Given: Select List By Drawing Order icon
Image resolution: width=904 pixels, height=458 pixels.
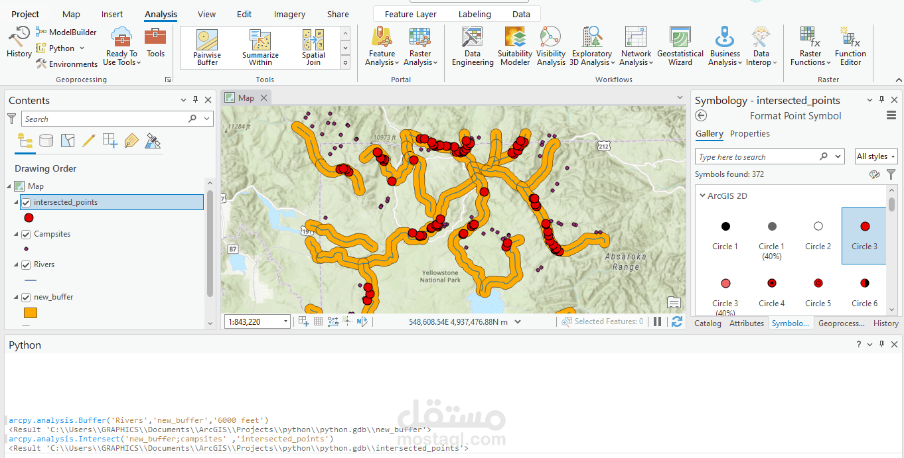Looking at the screenshot, I should pos(25,141).
